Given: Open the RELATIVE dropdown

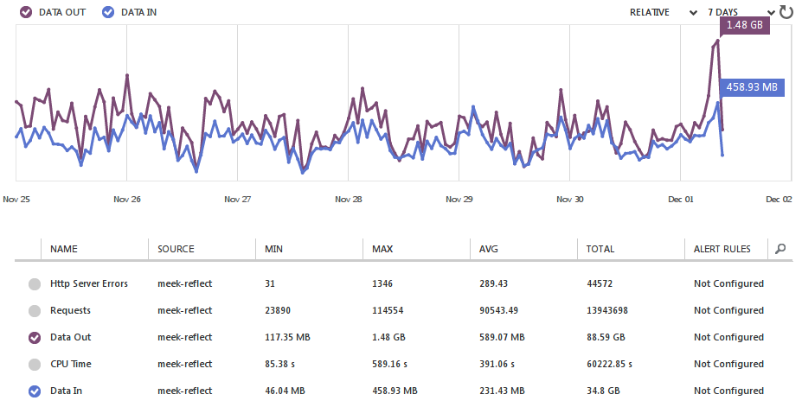Looking at the screenshot, I should [663, 13].
